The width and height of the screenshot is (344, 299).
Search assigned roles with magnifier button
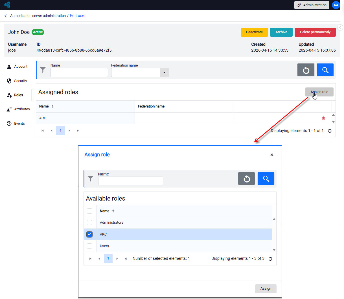(x=325, y=70)
